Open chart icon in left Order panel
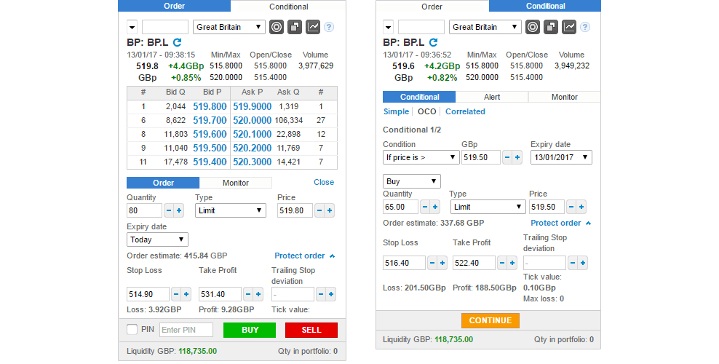Screen dimensions: 719x364 (313, 27)
